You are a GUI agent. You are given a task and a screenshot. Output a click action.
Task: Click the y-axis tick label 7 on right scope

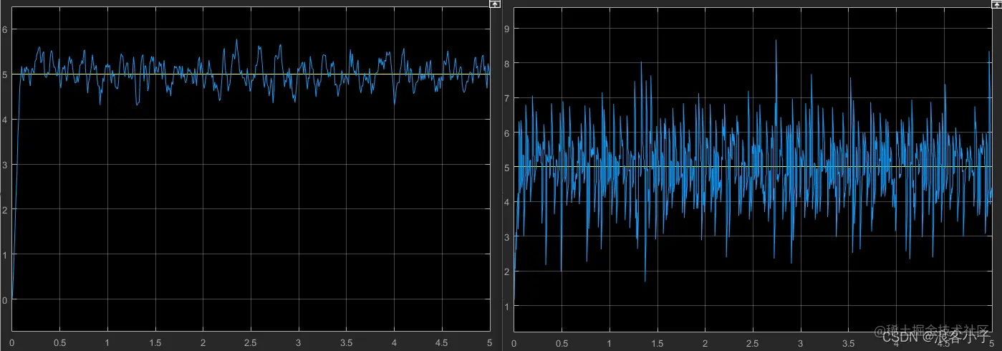point(506,98)
